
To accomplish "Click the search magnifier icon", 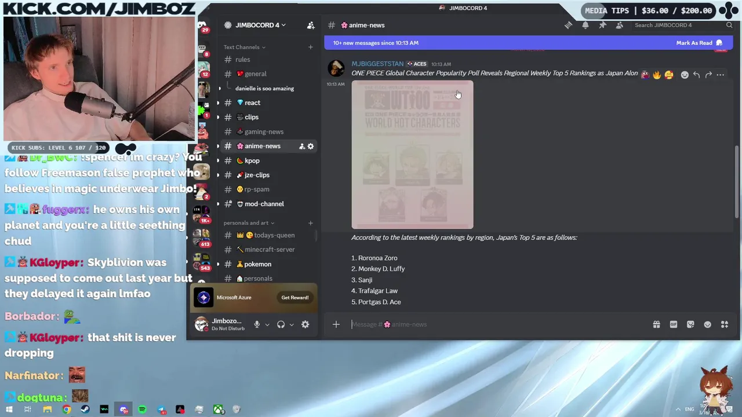I will coord(729,25).
